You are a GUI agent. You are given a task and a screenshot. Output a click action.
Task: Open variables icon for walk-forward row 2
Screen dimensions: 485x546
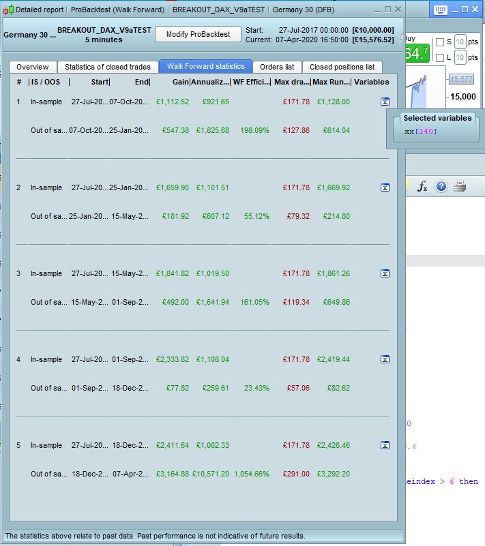point(385,187)
